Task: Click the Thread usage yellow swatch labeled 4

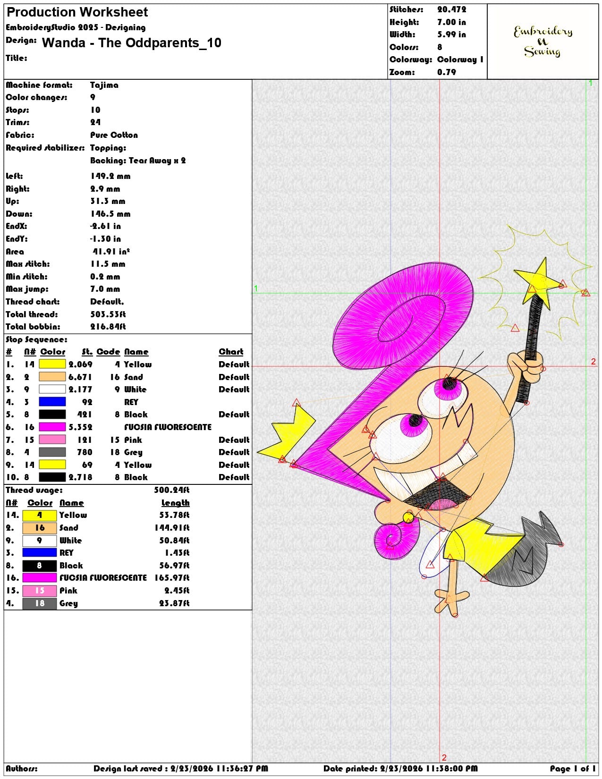Action: point(40,515)
